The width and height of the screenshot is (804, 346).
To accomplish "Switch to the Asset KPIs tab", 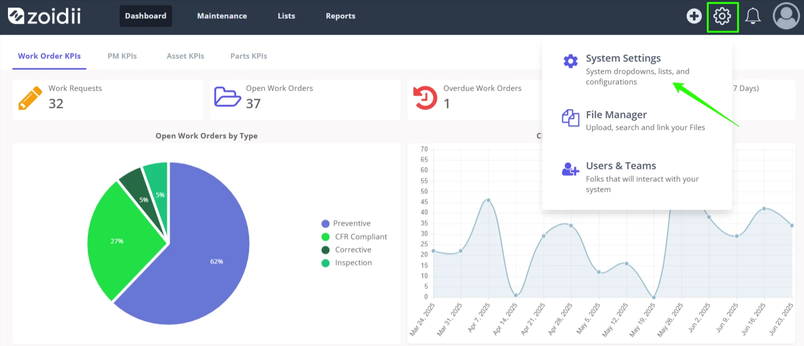I will (x=186, y=56).
